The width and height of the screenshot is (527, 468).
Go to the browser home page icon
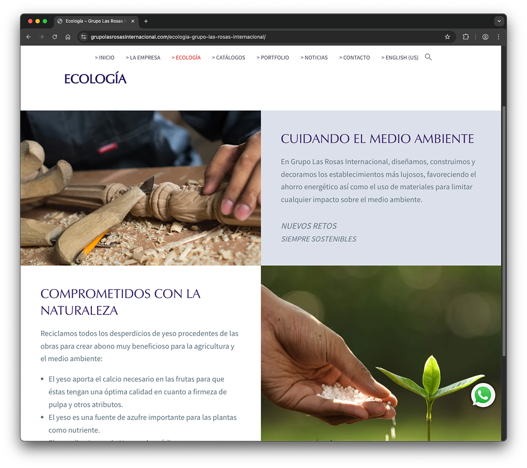[68, 37]
